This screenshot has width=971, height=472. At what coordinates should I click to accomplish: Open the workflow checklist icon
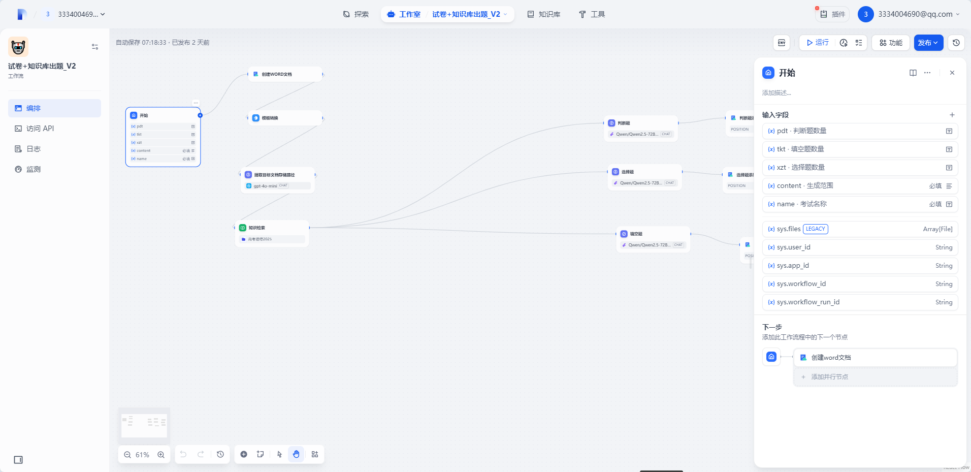point(859,43)
